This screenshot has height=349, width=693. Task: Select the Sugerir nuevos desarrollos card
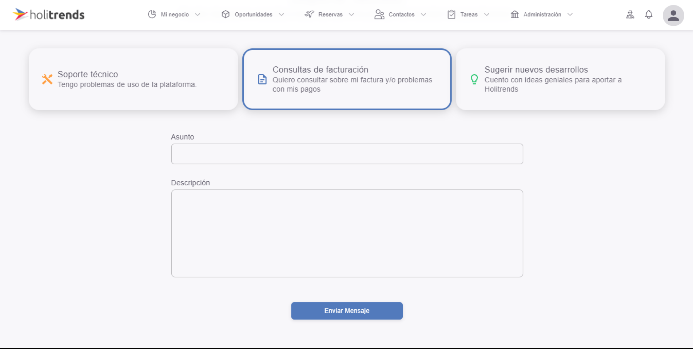560,79
